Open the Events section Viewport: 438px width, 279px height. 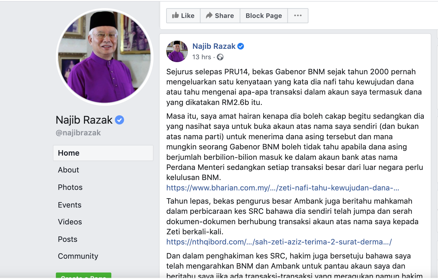pos(70,205)
